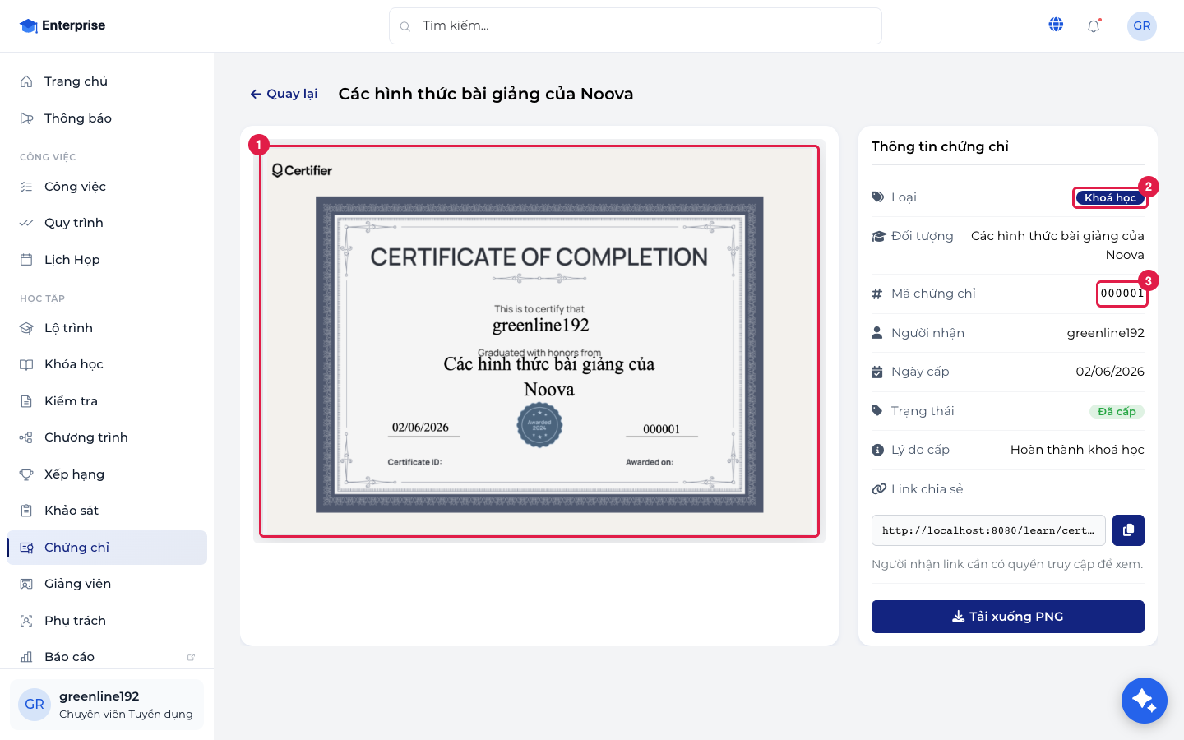Open the GR user avatar menu
This screenshot has width=1184, height=740.
coord(1142,25)
